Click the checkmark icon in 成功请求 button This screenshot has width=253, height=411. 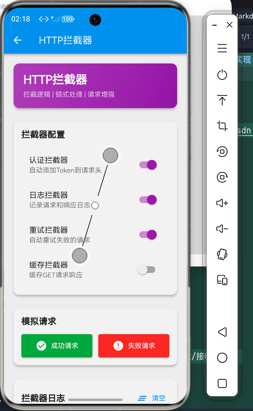point(41,346)
